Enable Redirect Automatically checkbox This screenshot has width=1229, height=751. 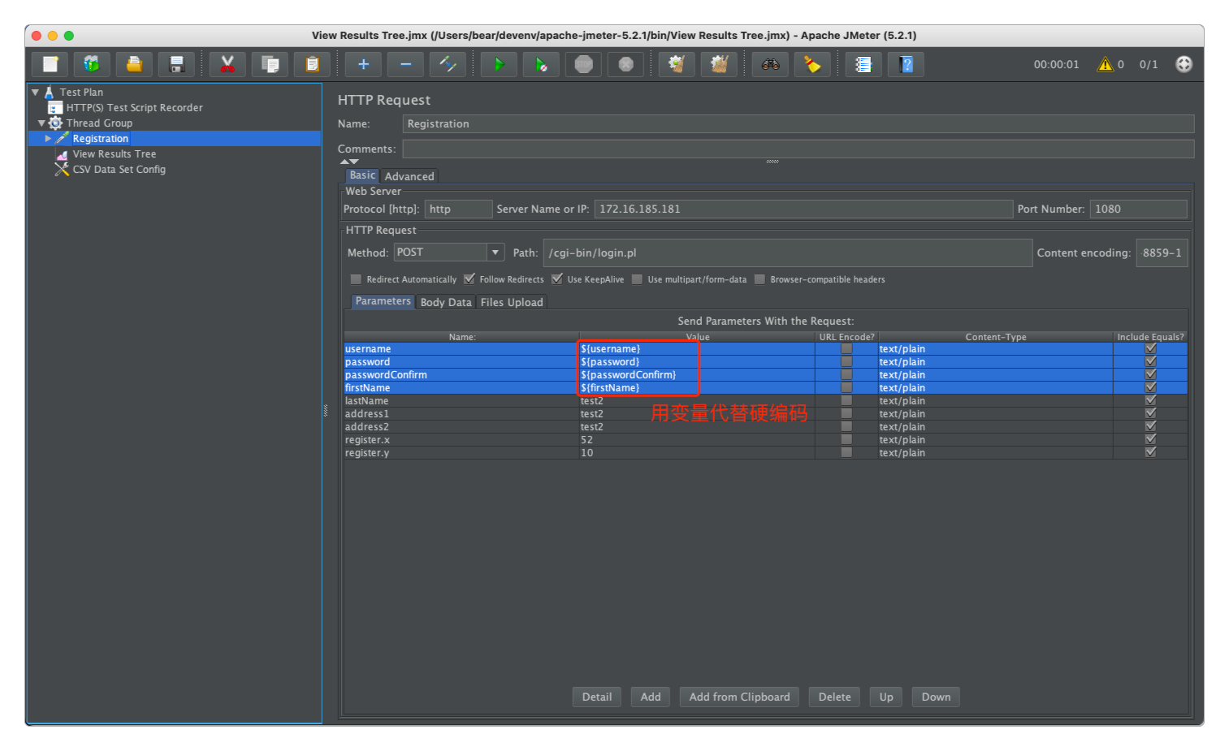[x=356, y=279]
